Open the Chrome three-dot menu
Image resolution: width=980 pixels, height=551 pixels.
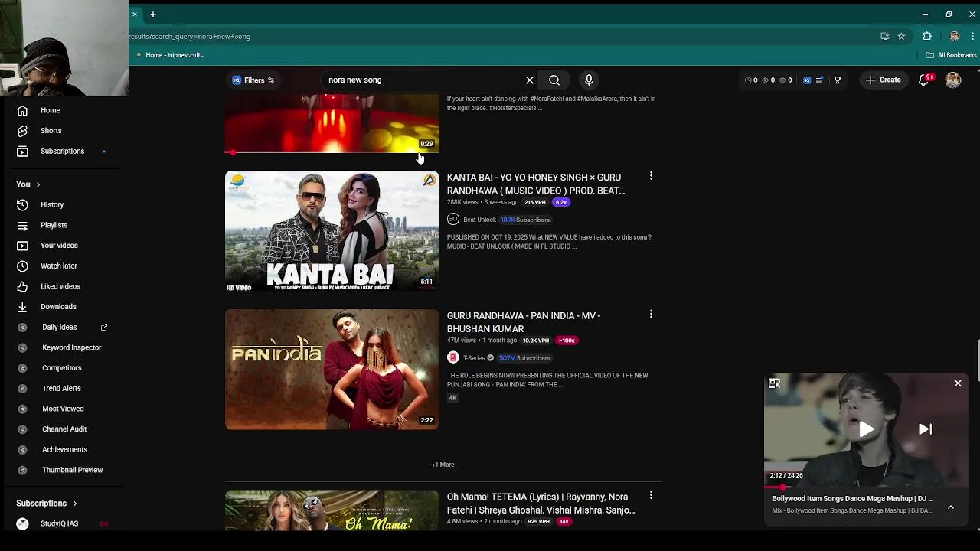973,36
